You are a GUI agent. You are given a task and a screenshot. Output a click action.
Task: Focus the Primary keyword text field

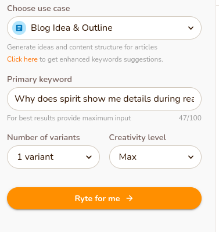(104, 99)
